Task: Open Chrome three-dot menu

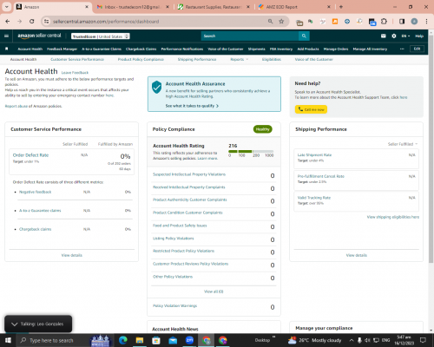Action: point(426,22)
